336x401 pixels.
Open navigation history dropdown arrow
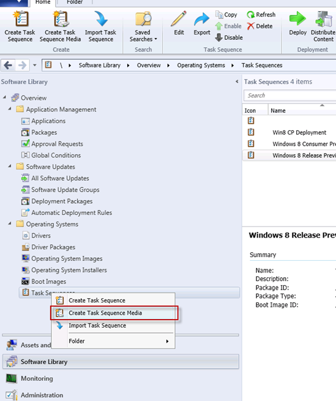point(35,66)
